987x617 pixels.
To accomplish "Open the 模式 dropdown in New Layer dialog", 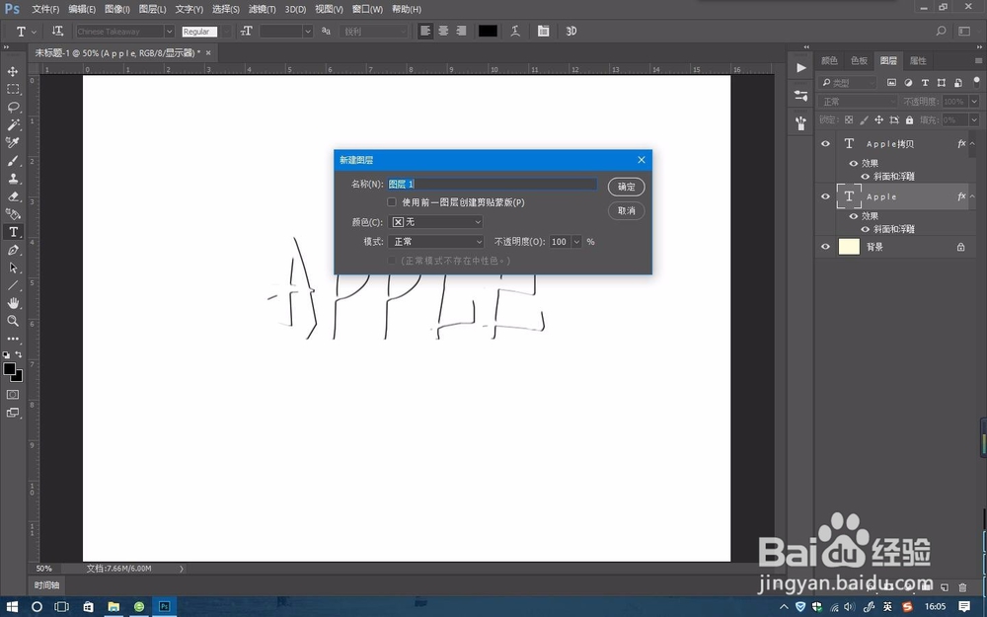I will tap(435, 241).
